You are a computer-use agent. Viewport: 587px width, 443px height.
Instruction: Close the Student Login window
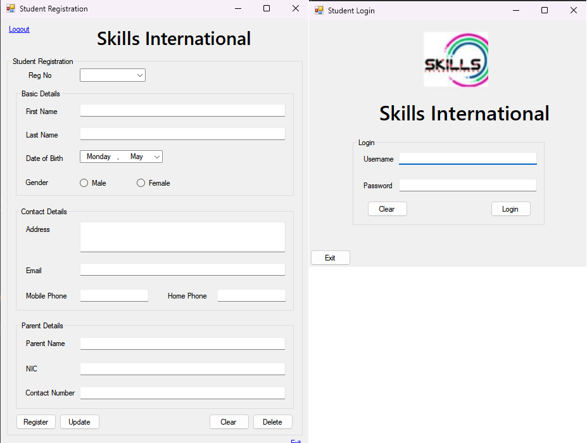(574, 10)
